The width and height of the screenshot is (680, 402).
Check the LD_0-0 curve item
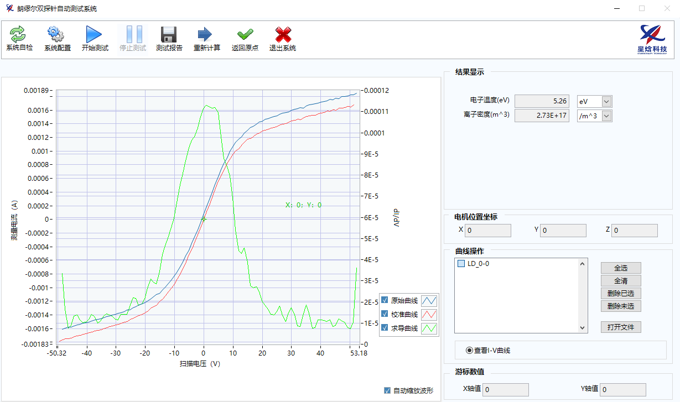[461, 264]
